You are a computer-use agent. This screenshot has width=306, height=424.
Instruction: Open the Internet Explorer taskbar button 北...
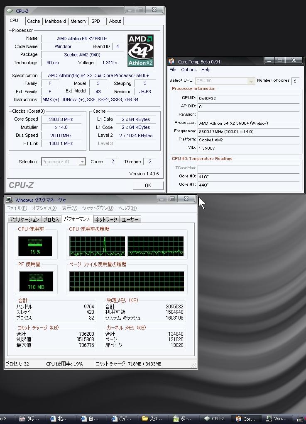point(59,419)
